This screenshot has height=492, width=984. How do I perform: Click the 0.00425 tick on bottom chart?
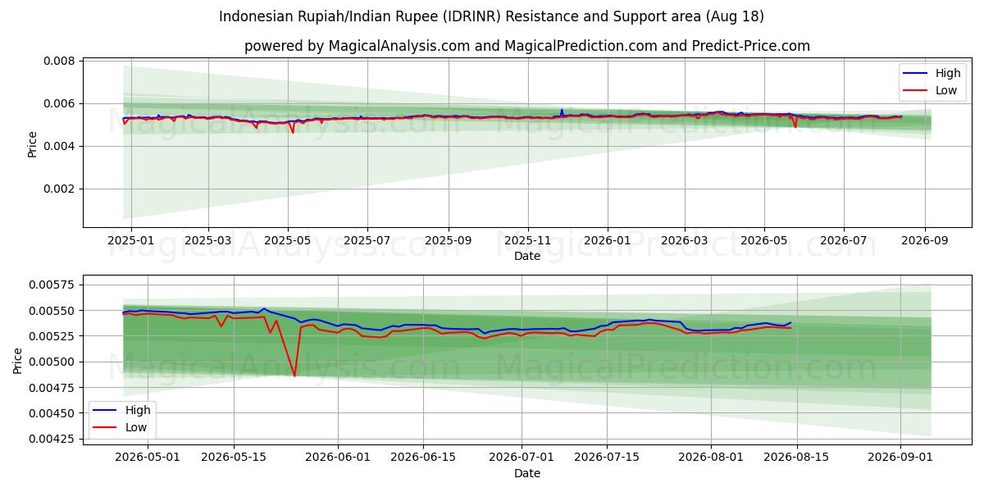click(x=52, y=440)
